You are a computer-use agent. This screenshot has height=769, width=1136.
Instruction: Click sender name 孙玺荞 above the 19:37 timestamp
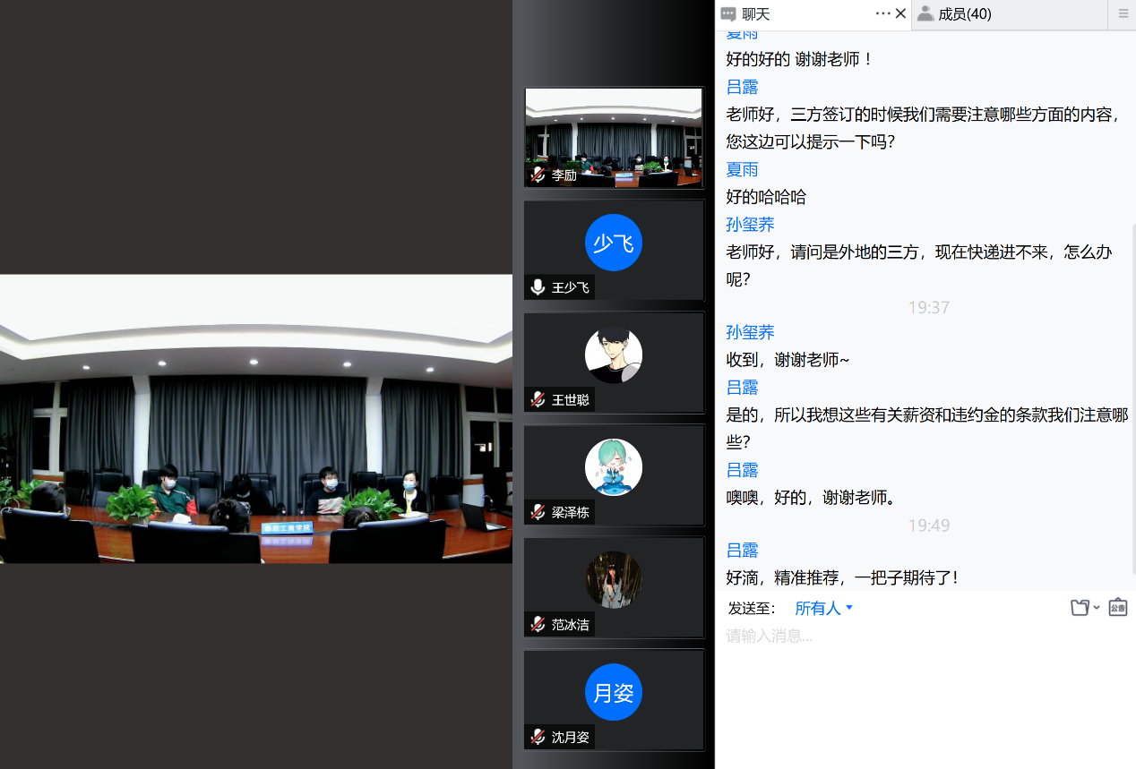point(750,225)
